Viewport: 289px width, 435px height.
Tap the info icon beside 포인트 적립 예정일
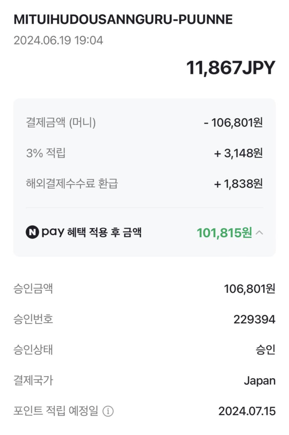[x=108, y=411]
